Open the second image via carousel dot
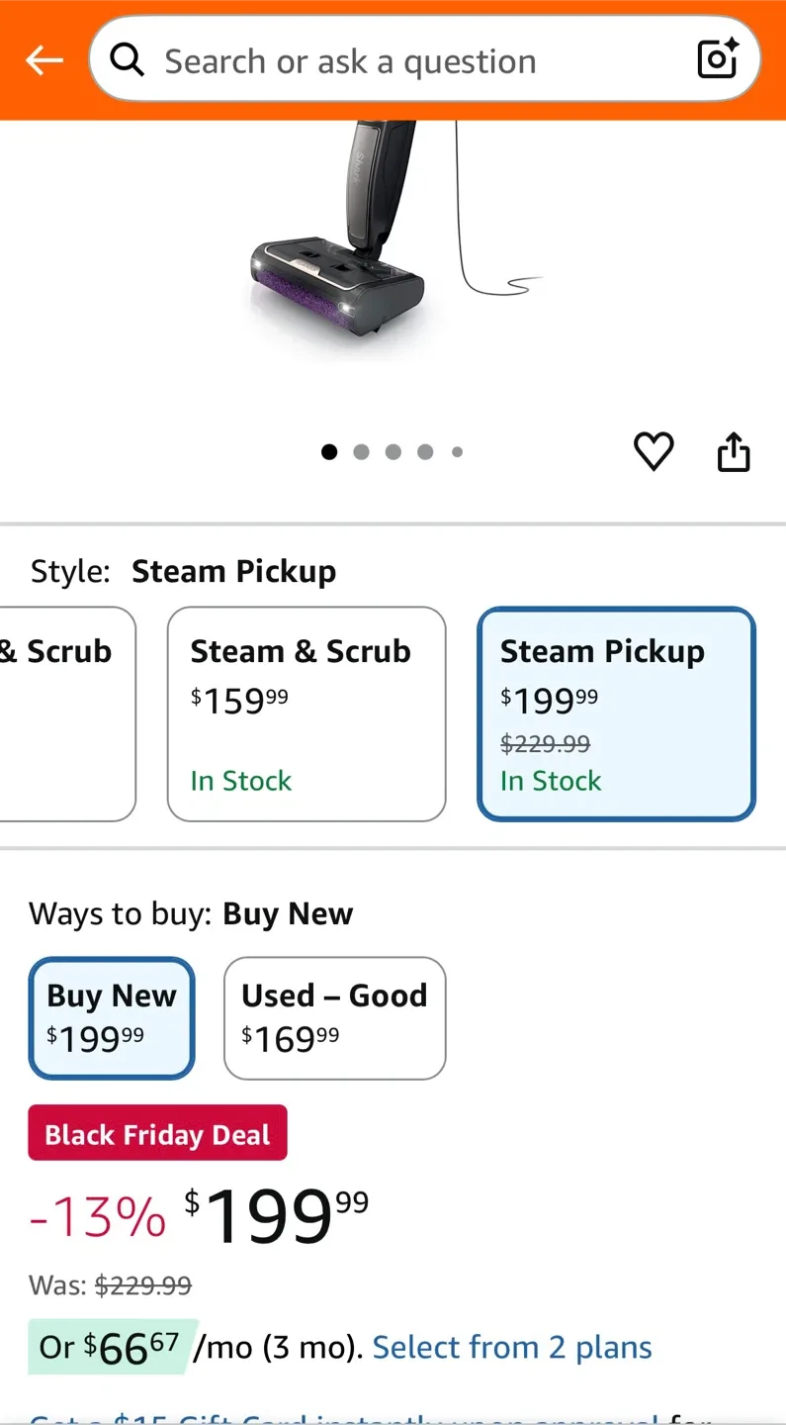 pyautogui.click(x=361, y=451)
